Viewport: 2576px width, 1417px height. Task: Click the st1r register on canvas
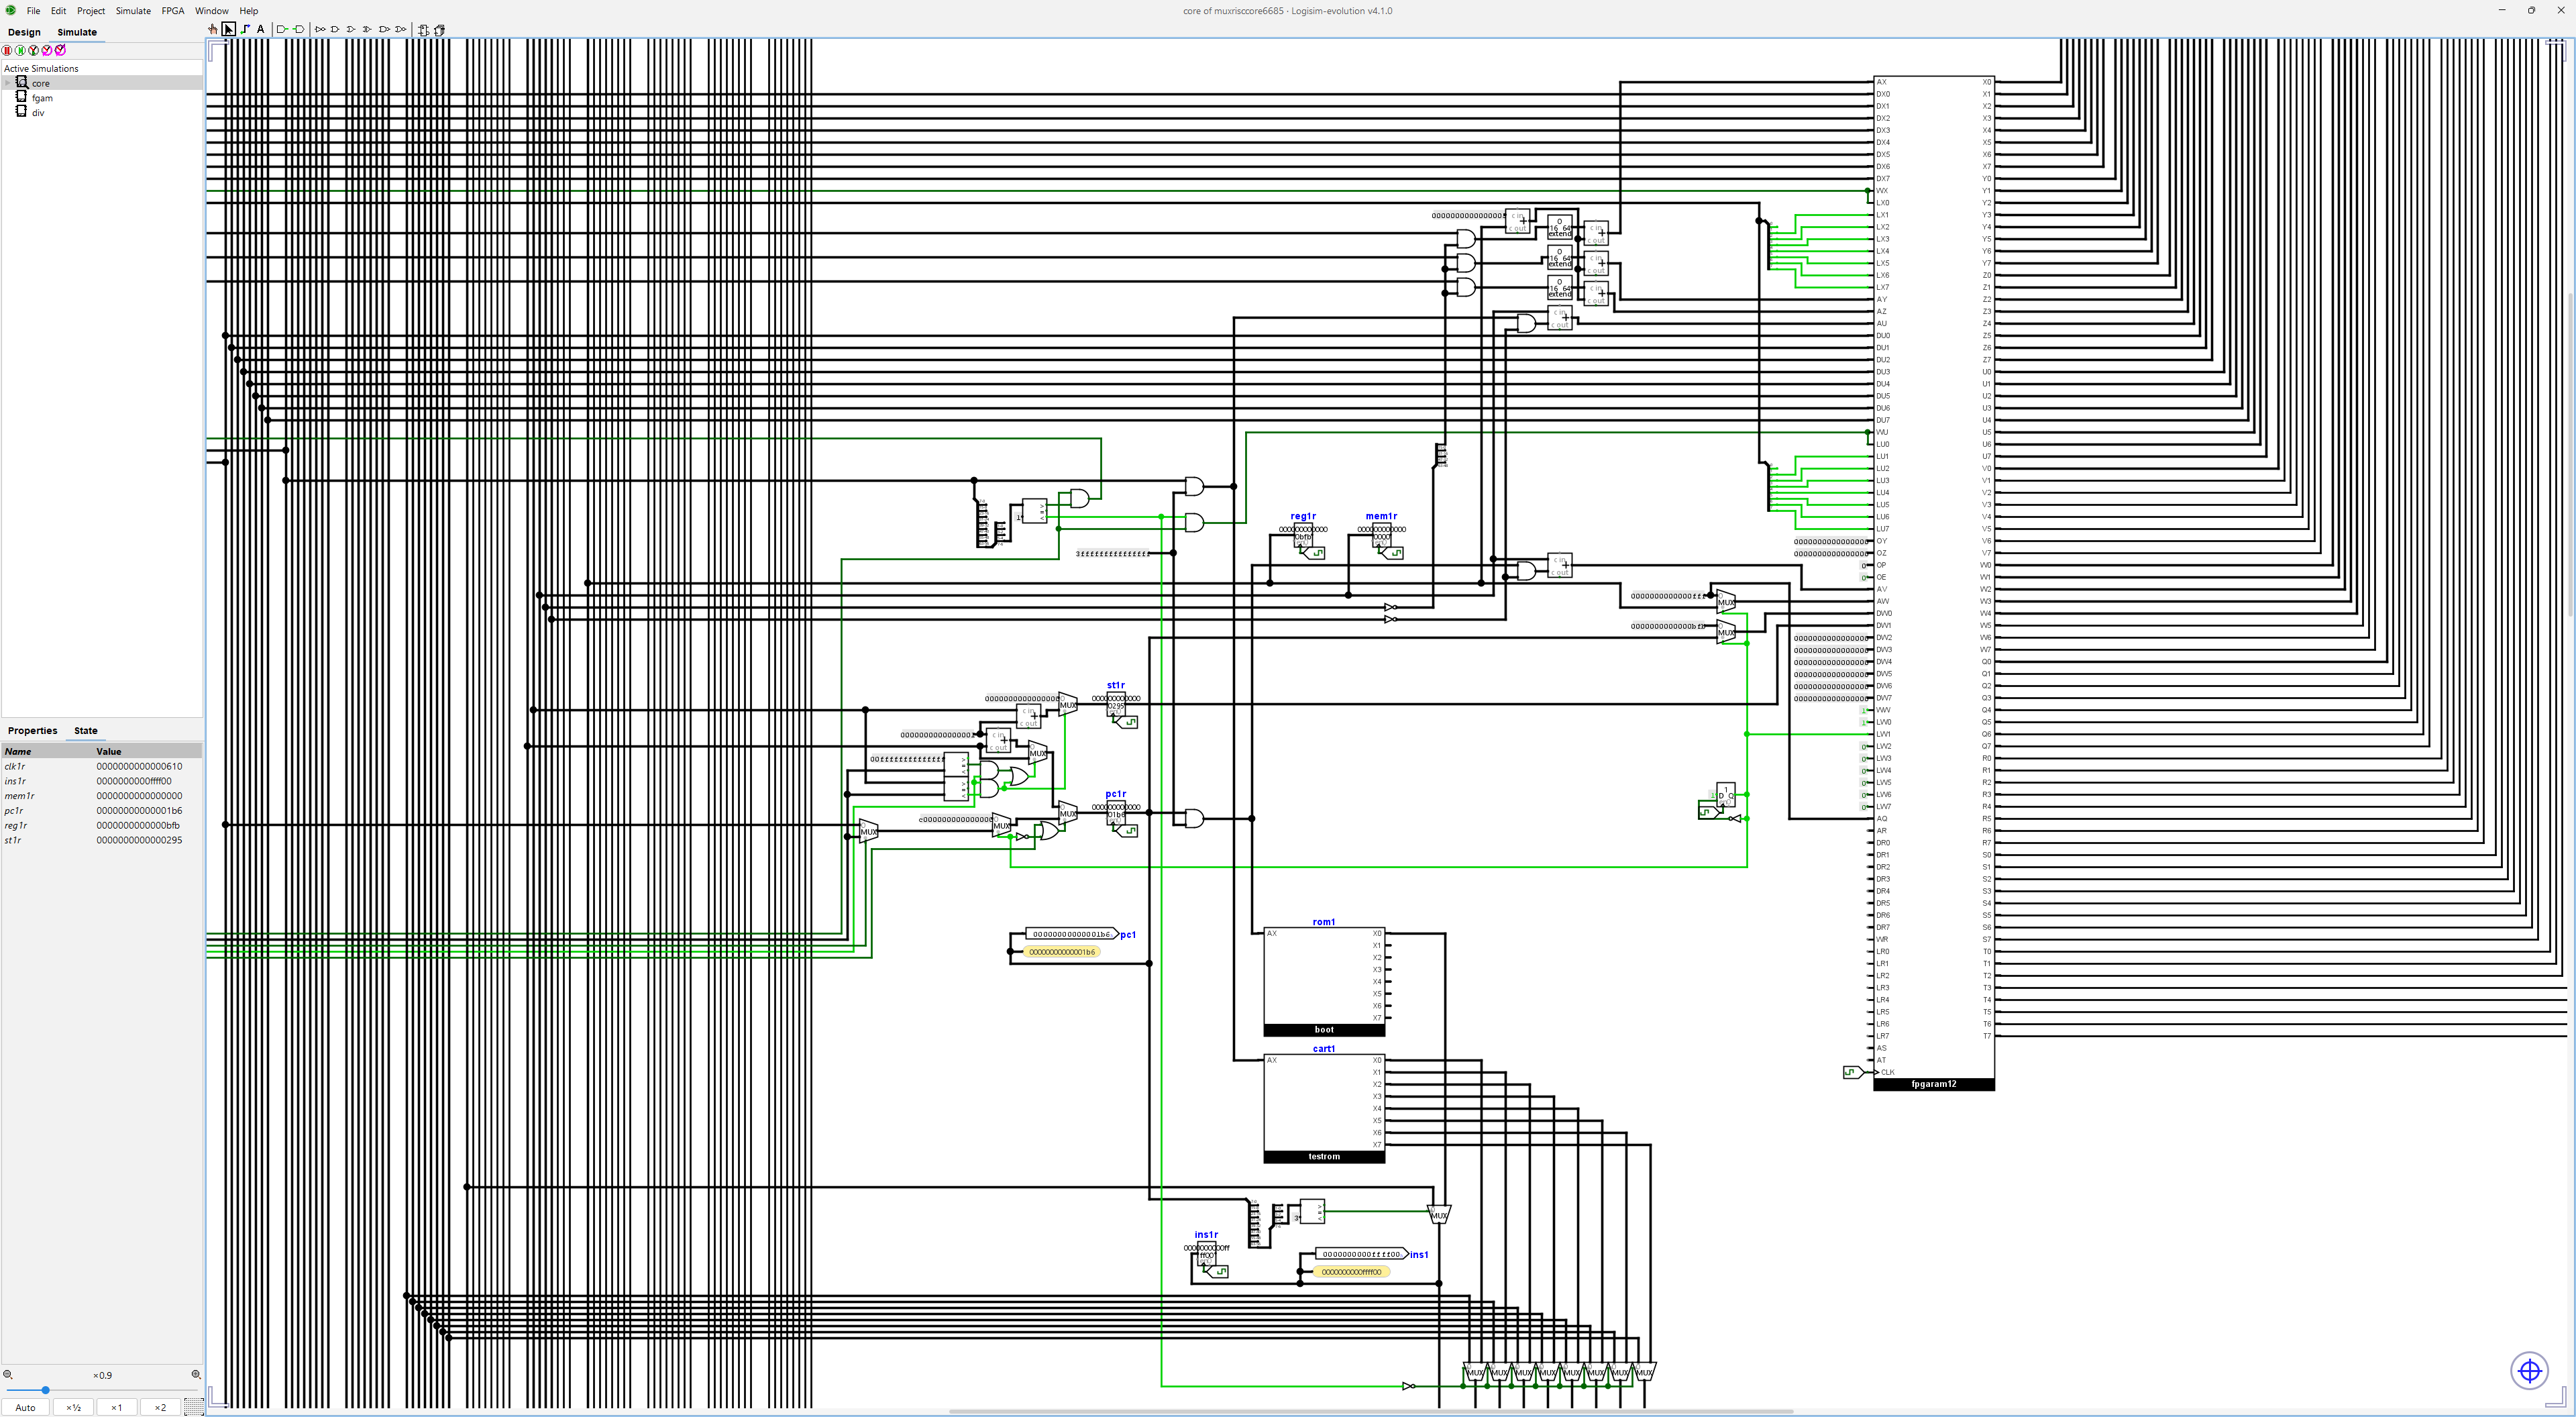pyautogui.click(x=1116, y=705)
